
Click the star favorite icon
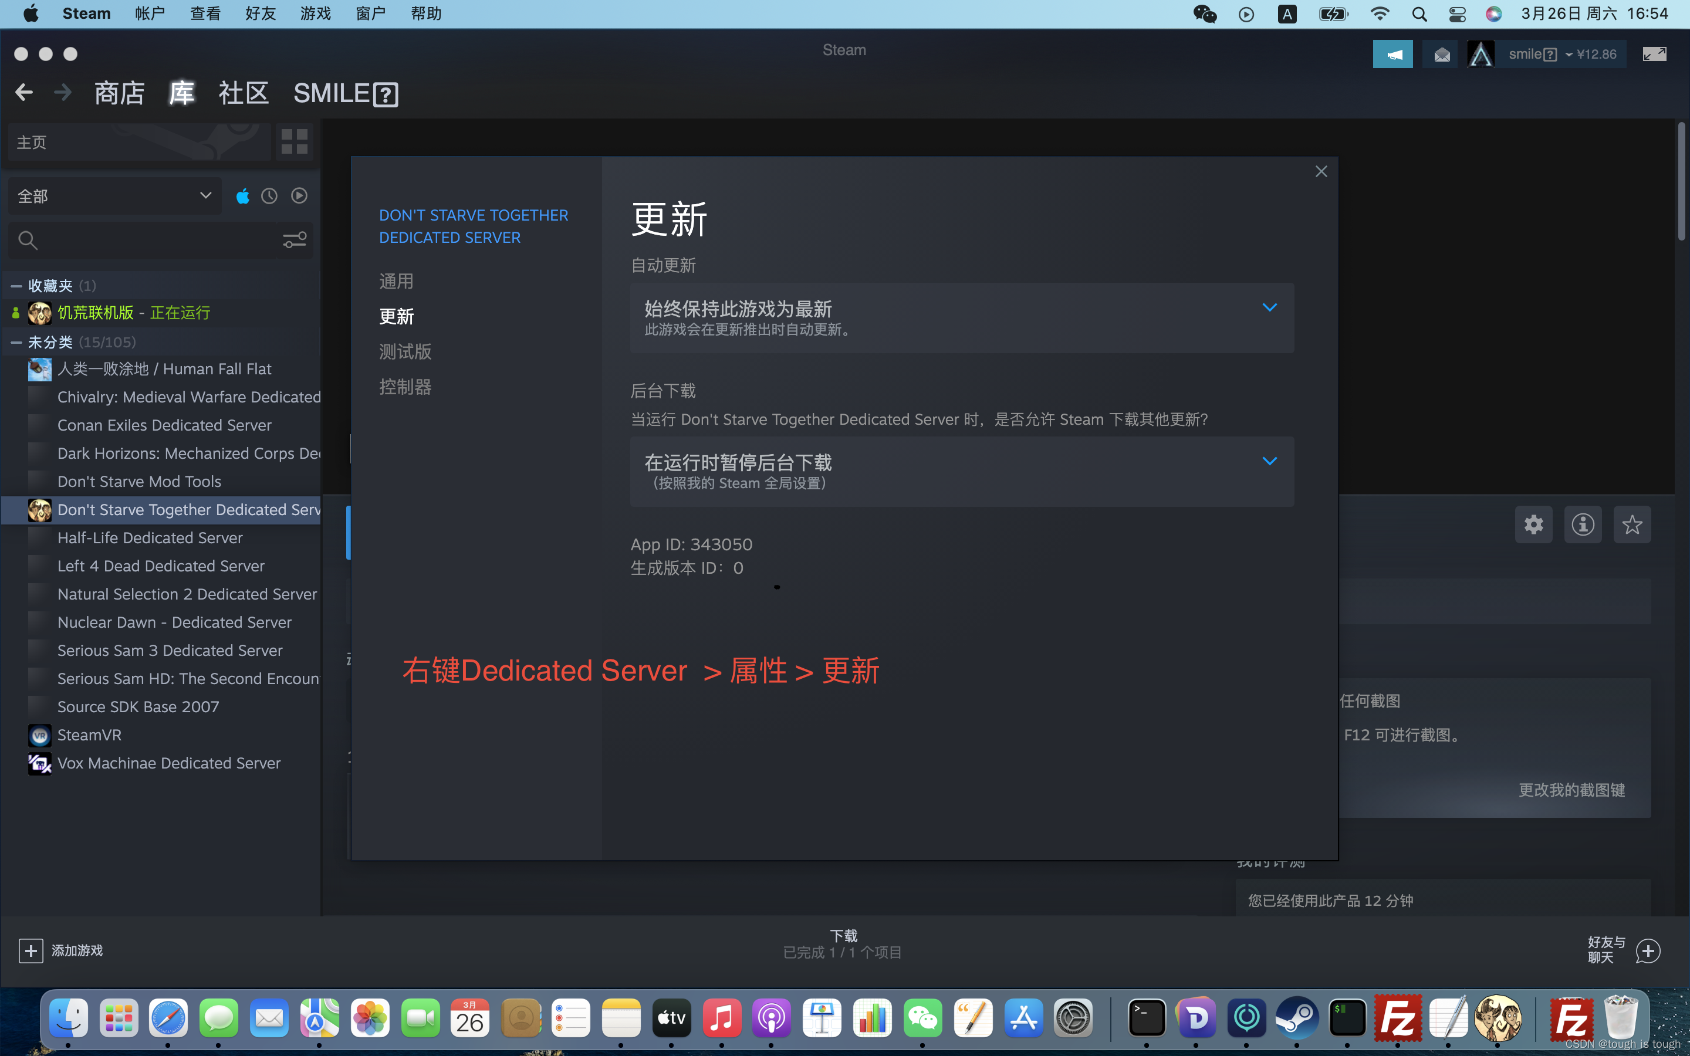coord(1632,524)
